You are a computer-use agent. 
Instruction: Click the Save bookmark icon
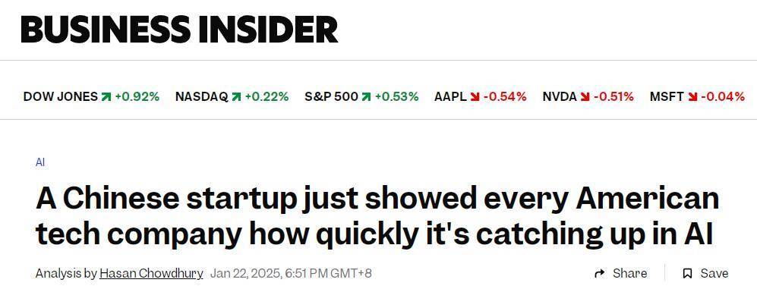687,274
